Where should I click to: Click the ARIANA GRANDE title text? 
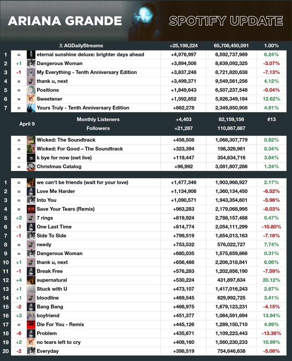(65, 21)
